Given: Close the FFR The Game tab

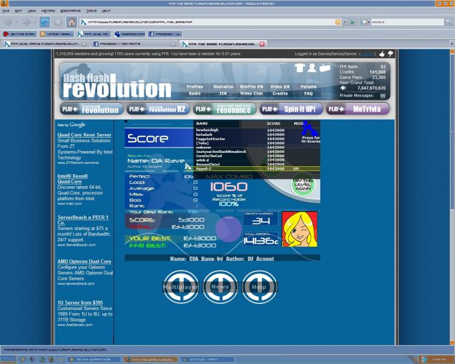Looking at the screenshot, I should click(262, 44).
